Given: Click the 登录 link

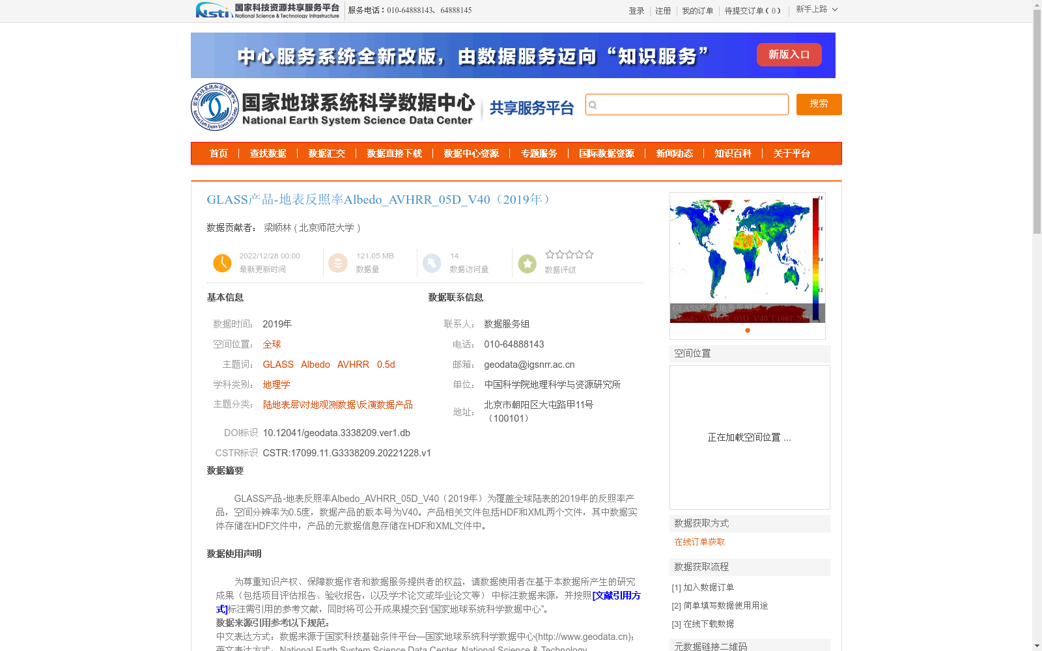Looking at the screenshot, I should [636, 11].
